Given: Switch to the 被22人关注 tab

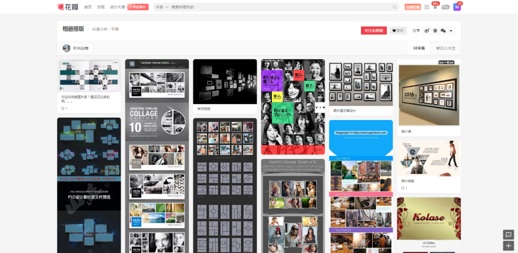Looking at the screenshot, I should [446, 48].
